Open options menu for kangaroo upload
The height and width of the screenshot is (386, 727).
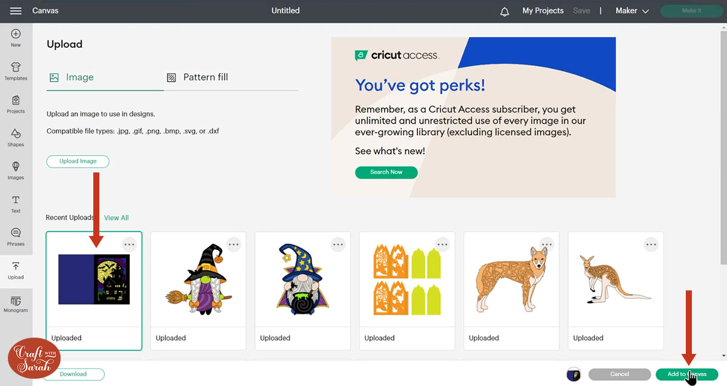tap(651, 244)
